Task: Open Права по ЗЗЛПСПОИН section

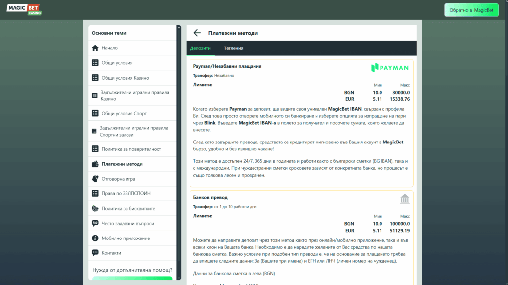Action: click(125, 193)
